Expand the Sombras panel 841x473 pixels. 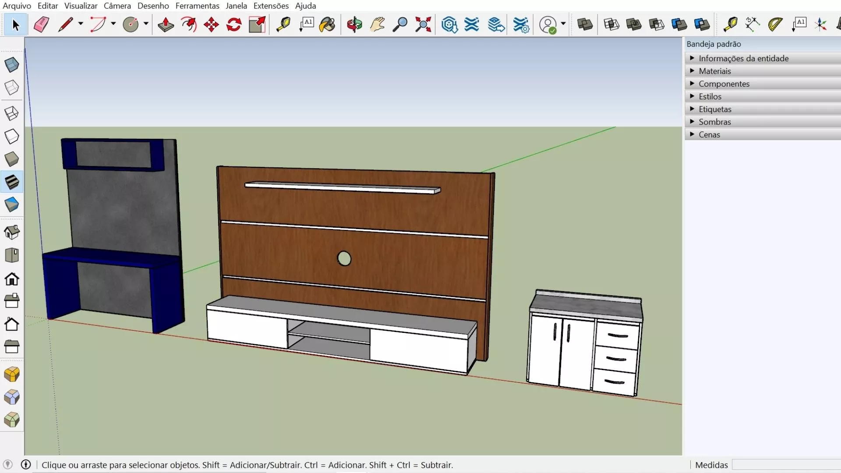(714, 122)
